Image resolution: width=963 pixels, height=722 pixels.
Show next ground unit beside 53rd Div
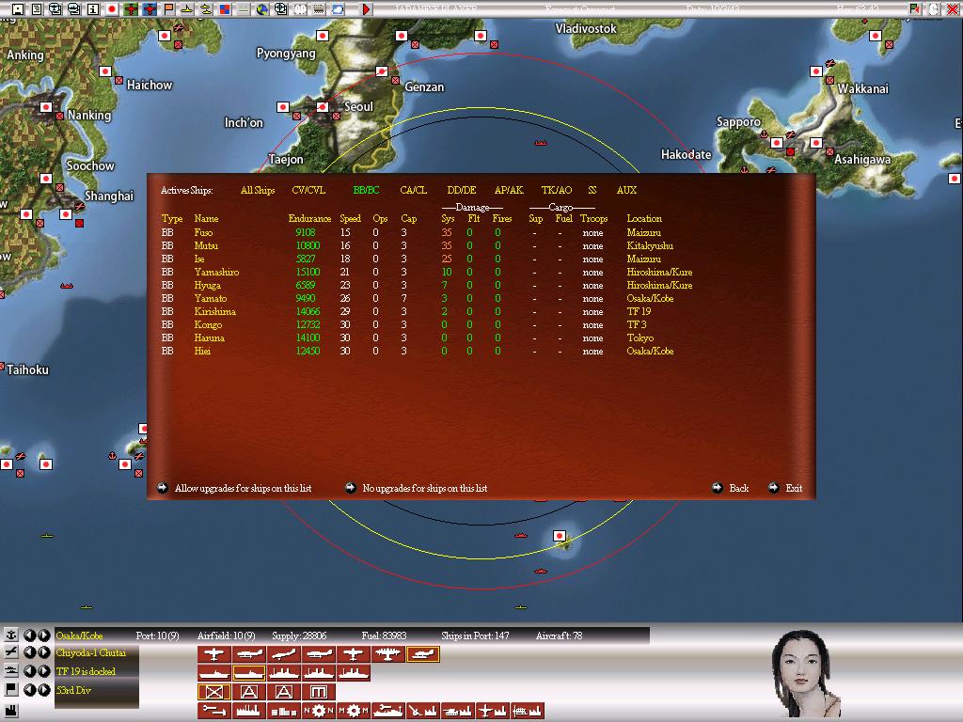43,690
